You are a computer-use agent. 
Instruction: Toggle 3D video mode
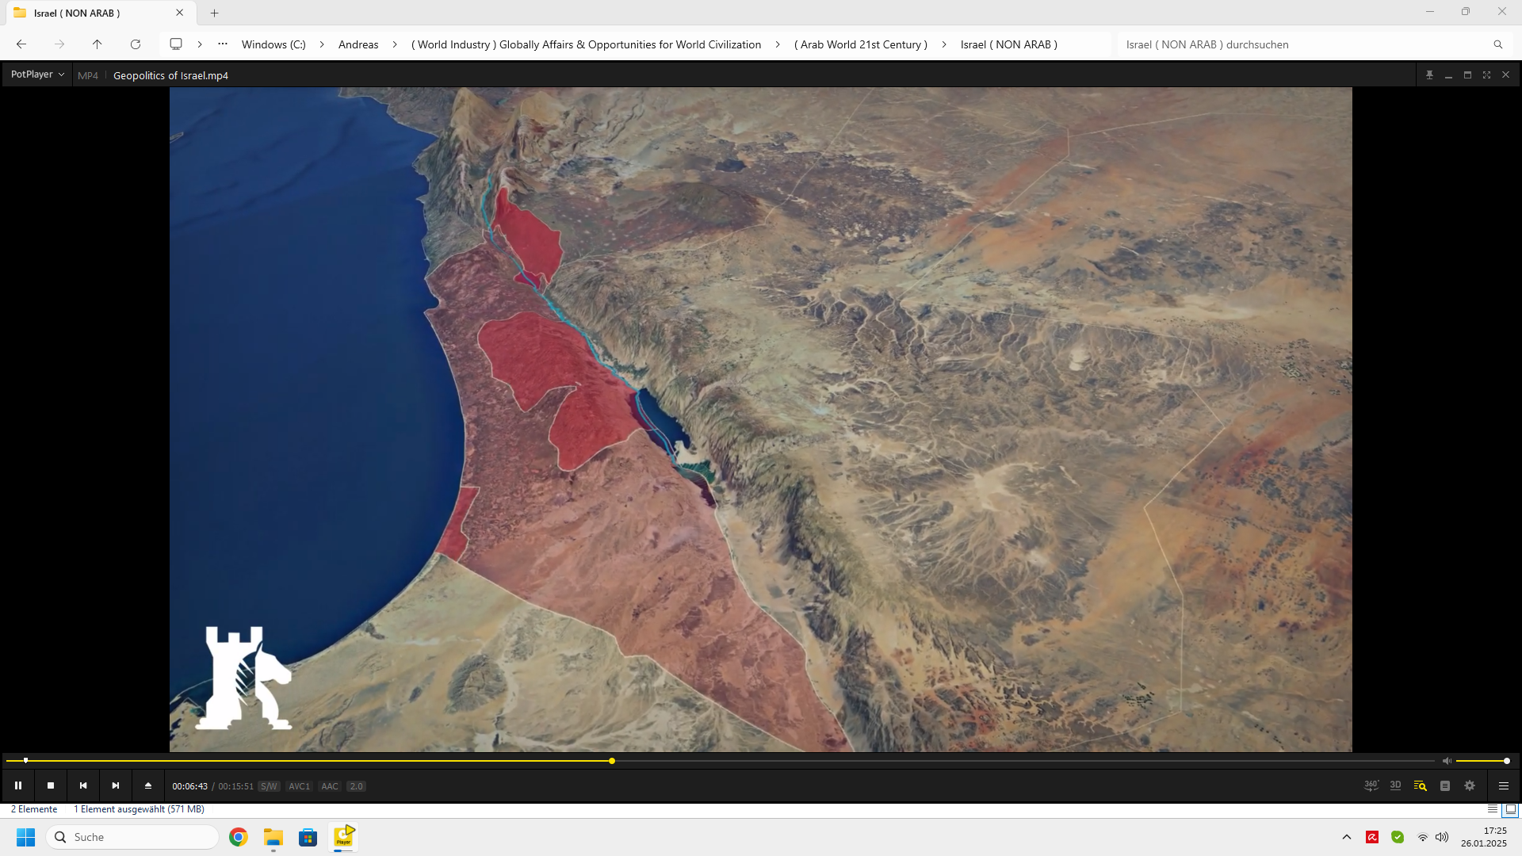pos(1396,785)
